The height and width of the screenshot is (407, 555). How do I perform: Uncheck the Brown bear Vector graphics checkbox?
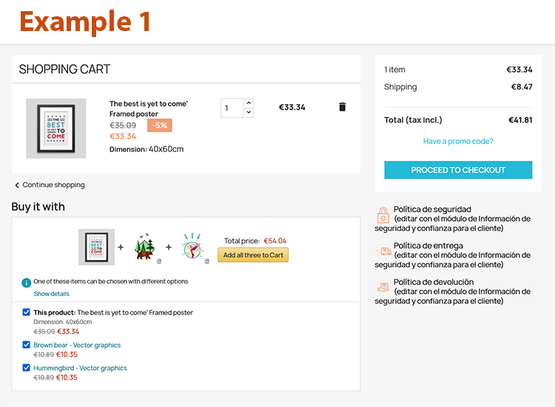tap(27, 345)
